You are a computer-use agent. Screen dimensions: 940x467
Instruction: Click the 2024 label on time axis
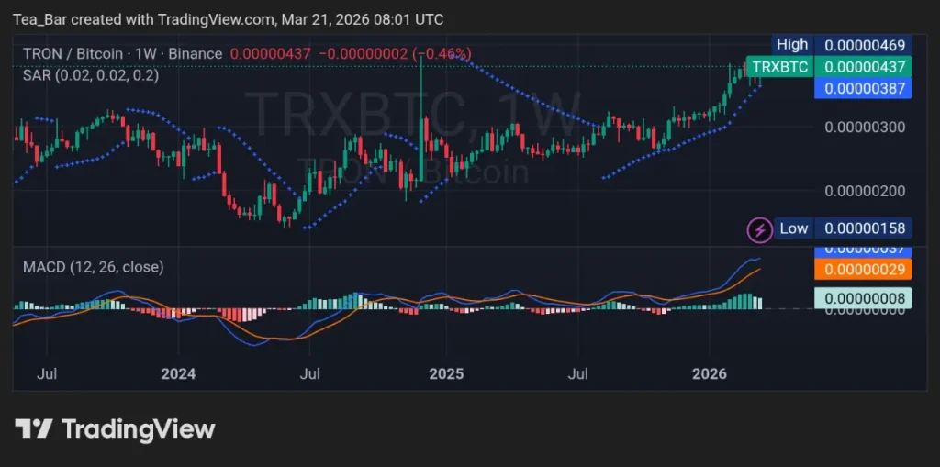click(177, 373)
